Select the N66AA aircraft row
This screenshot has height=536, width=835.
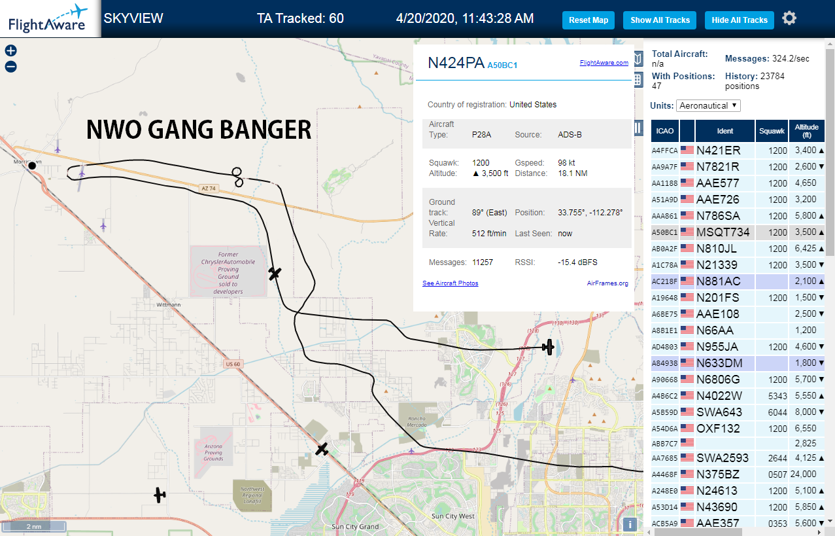point(738,330)
